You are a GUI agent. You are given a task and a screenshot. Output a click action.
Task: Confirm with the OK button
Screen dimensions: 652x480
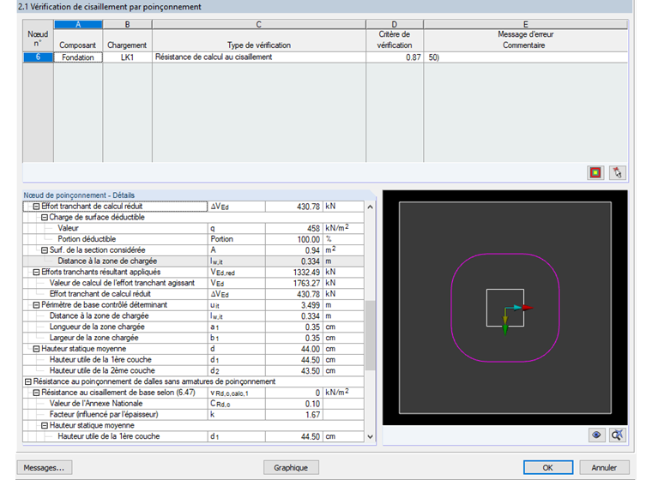click(548, 467)
